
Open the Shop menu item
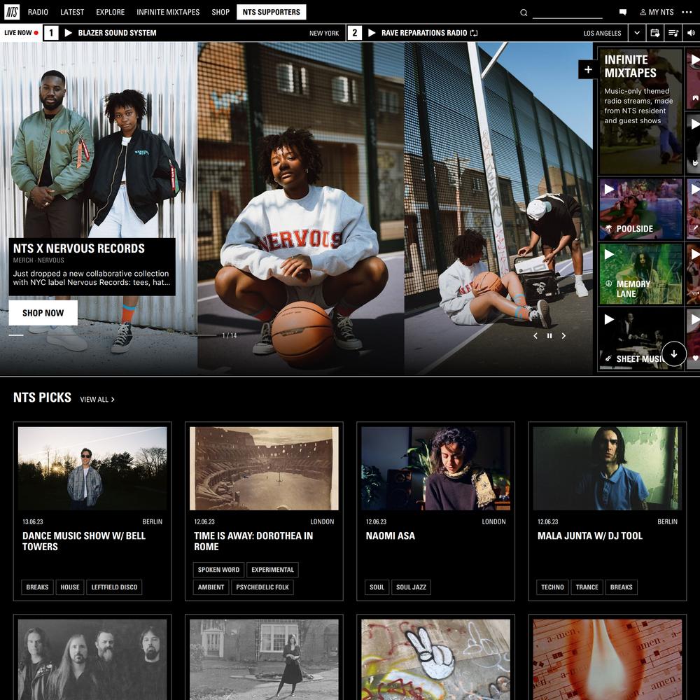[x=220, y=12]
